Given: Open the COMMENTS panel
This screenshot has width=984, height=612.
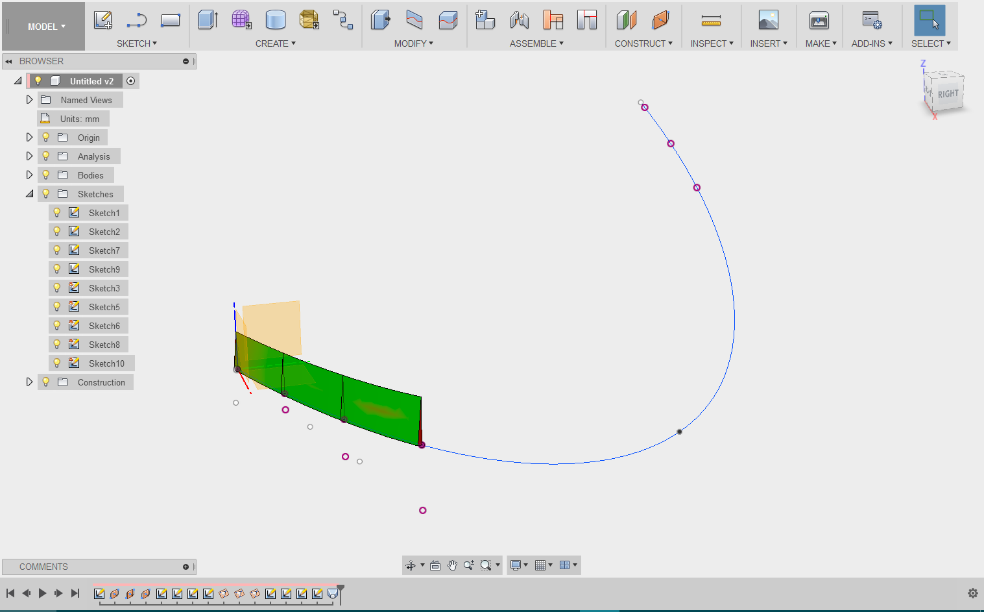Looking at the screenshot, I should (x=43, y=567).
